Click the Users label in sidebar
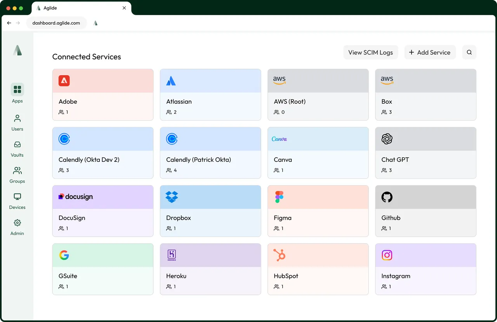This screenshot has width=497, height=322. (x=17, y=129)
